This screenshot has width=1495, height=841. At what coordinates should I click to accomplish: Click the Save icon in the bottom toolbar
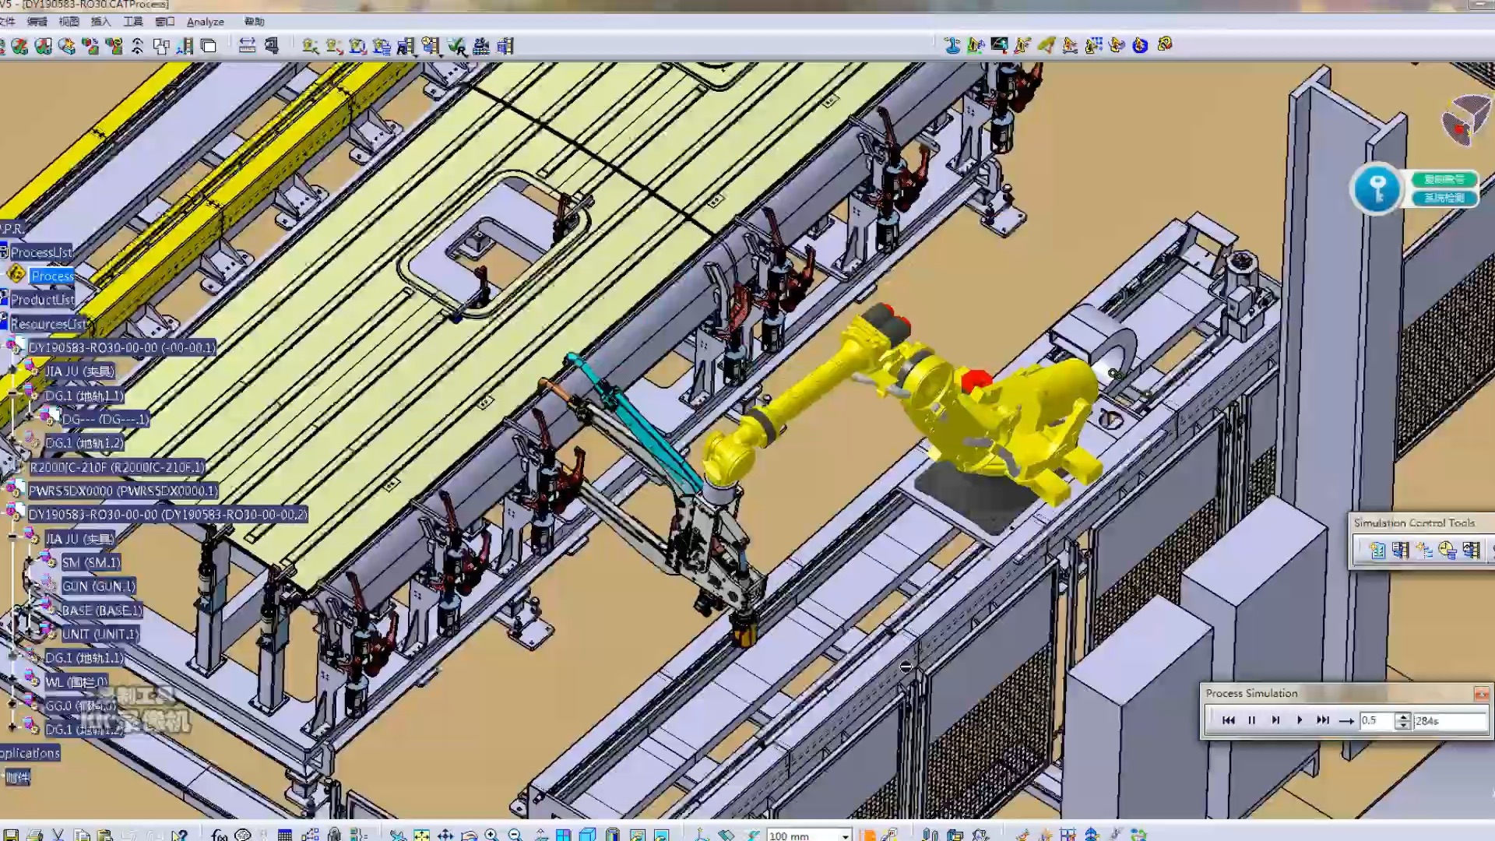(11, 835)
